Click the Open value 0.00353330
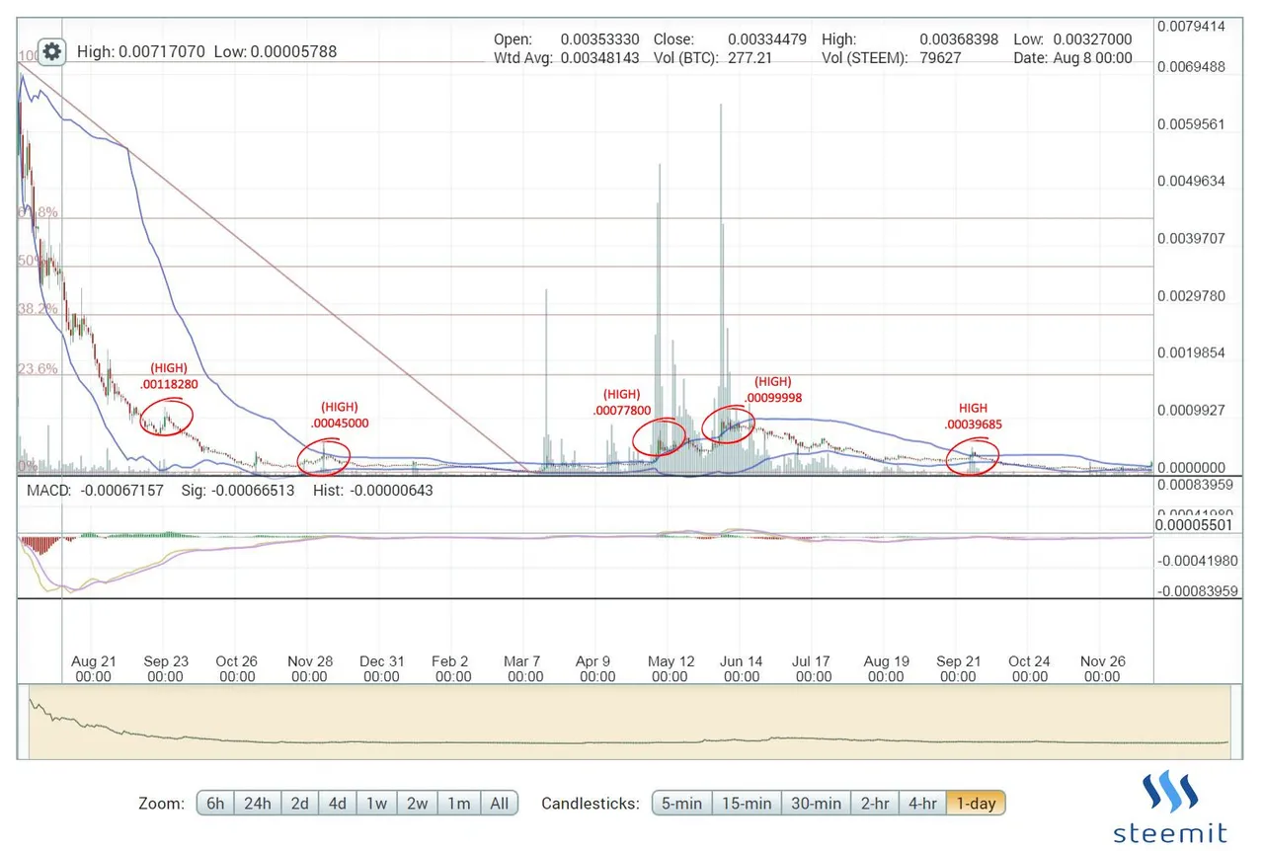1264x851 pixels. pos(600,39)
